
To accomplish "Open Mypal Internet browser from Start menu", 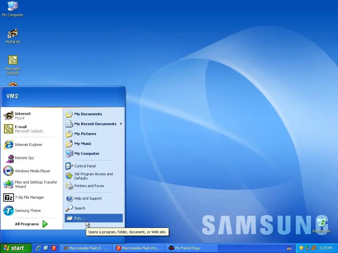I will [x=31, y=116].
